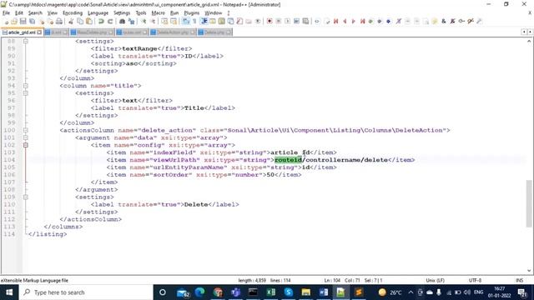Open the Replace dialog from toolbar

(x=131, y=22)
